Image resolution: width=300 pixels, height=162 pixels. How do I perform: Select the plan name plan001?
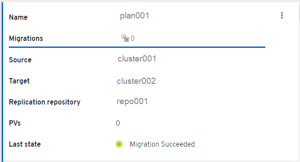[x=134, y=16]
